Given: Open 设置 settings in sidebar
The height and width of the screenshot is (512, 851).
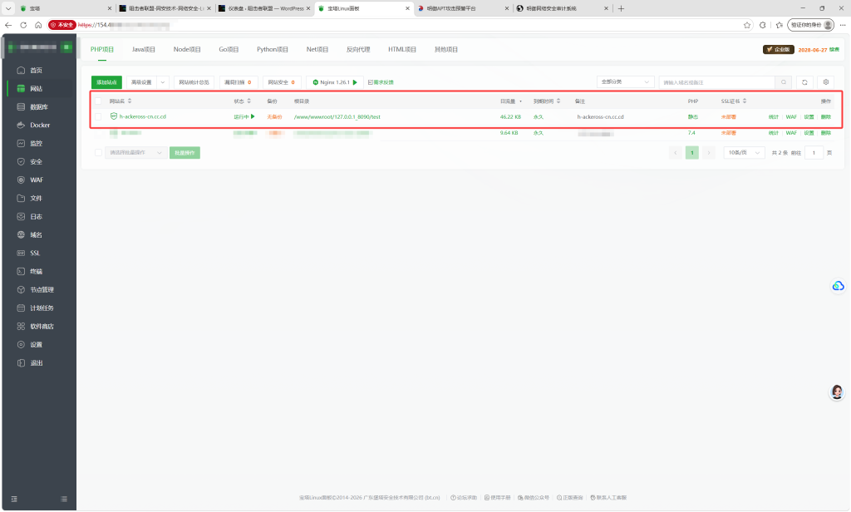Looking at the screenshot, I should [x=36, y=345].
